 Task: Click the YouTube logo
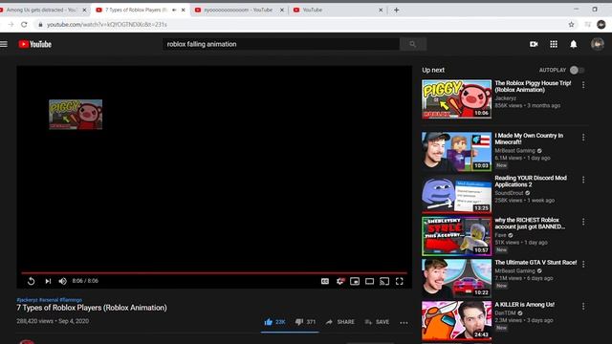[34, 44]
